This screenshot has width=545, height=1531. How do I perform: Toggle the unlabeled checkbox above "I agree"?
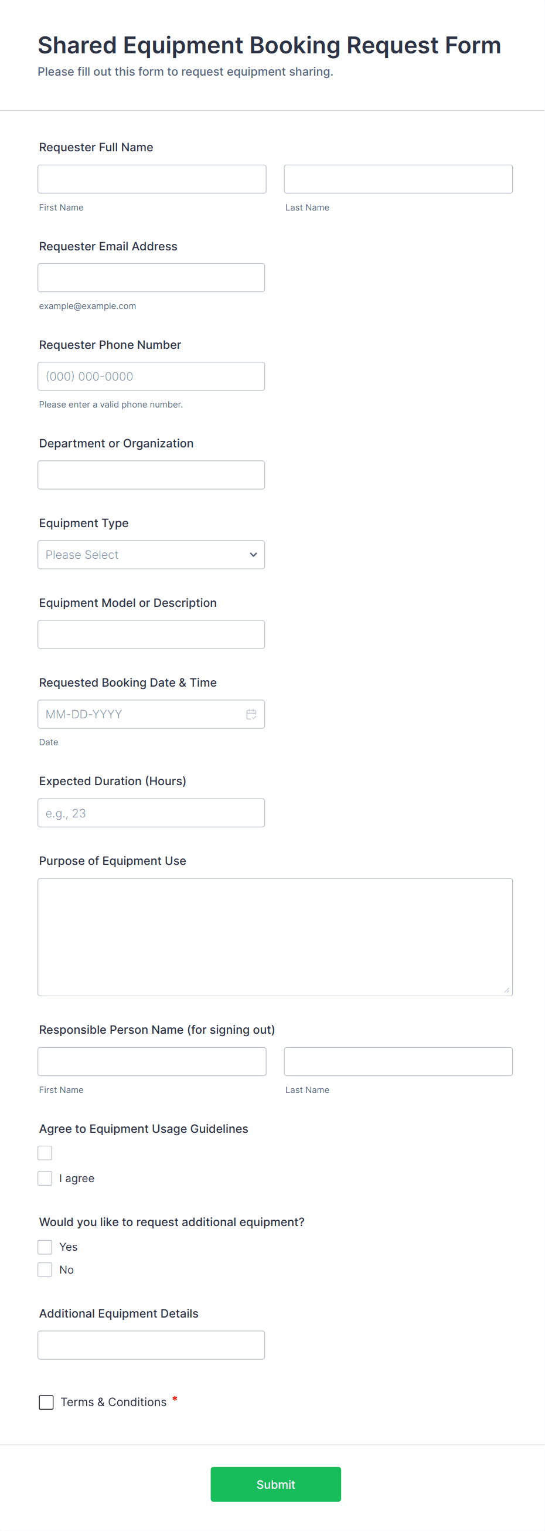coord(45,1153)
